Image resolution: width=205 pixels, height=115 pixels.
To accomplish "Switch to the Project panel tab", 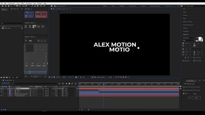I will click(4, 9).
